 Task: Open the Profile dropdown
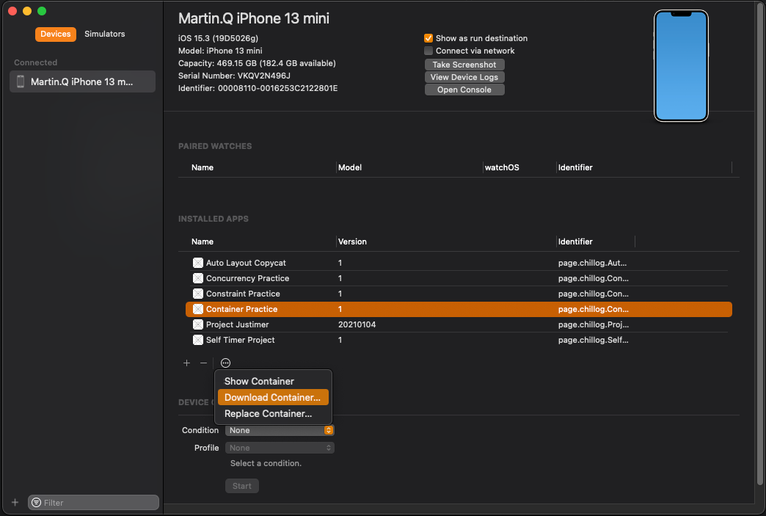click(x=280, y=448)
